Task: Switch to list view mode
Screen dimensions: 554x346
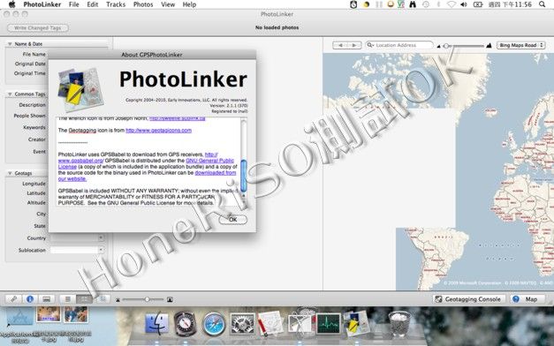Action: tap(68, 299)
